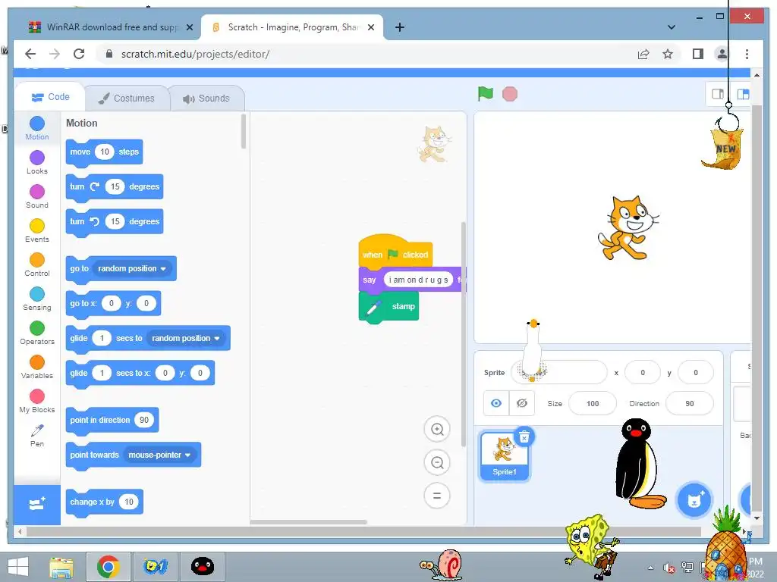Screen dimensions: 777x582
Task: Click the browser address bar URL
Action: pyautogui.click(x=195, y=54)
